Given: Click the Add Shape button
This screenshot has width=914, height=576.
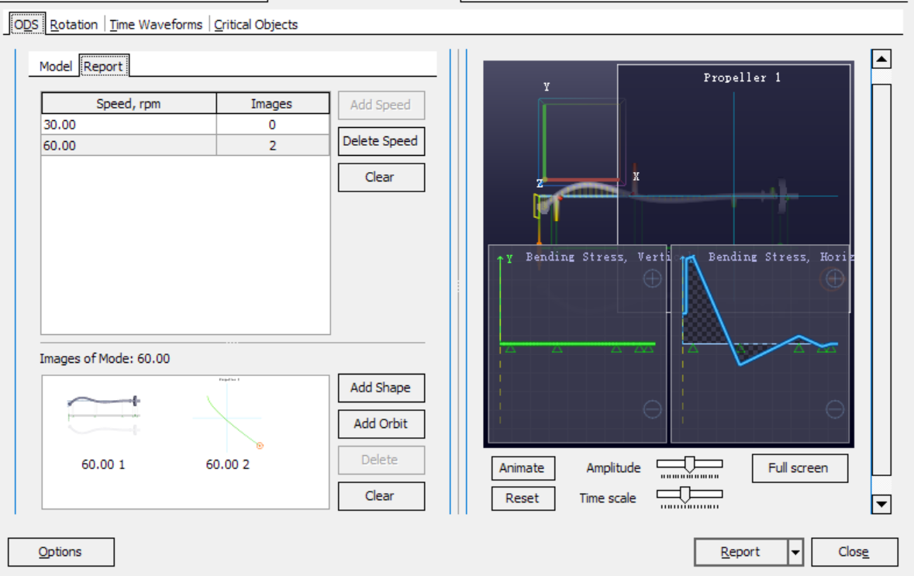Looking at the screenshot, I should click(x=381, y=388).
